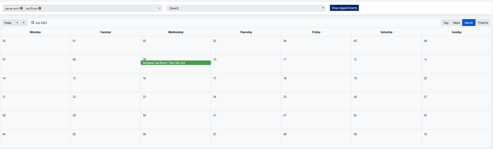Open the date picker calendar icon
This screenshot has height=149, width=493.
pyautogui.click(x=32, y=23)
